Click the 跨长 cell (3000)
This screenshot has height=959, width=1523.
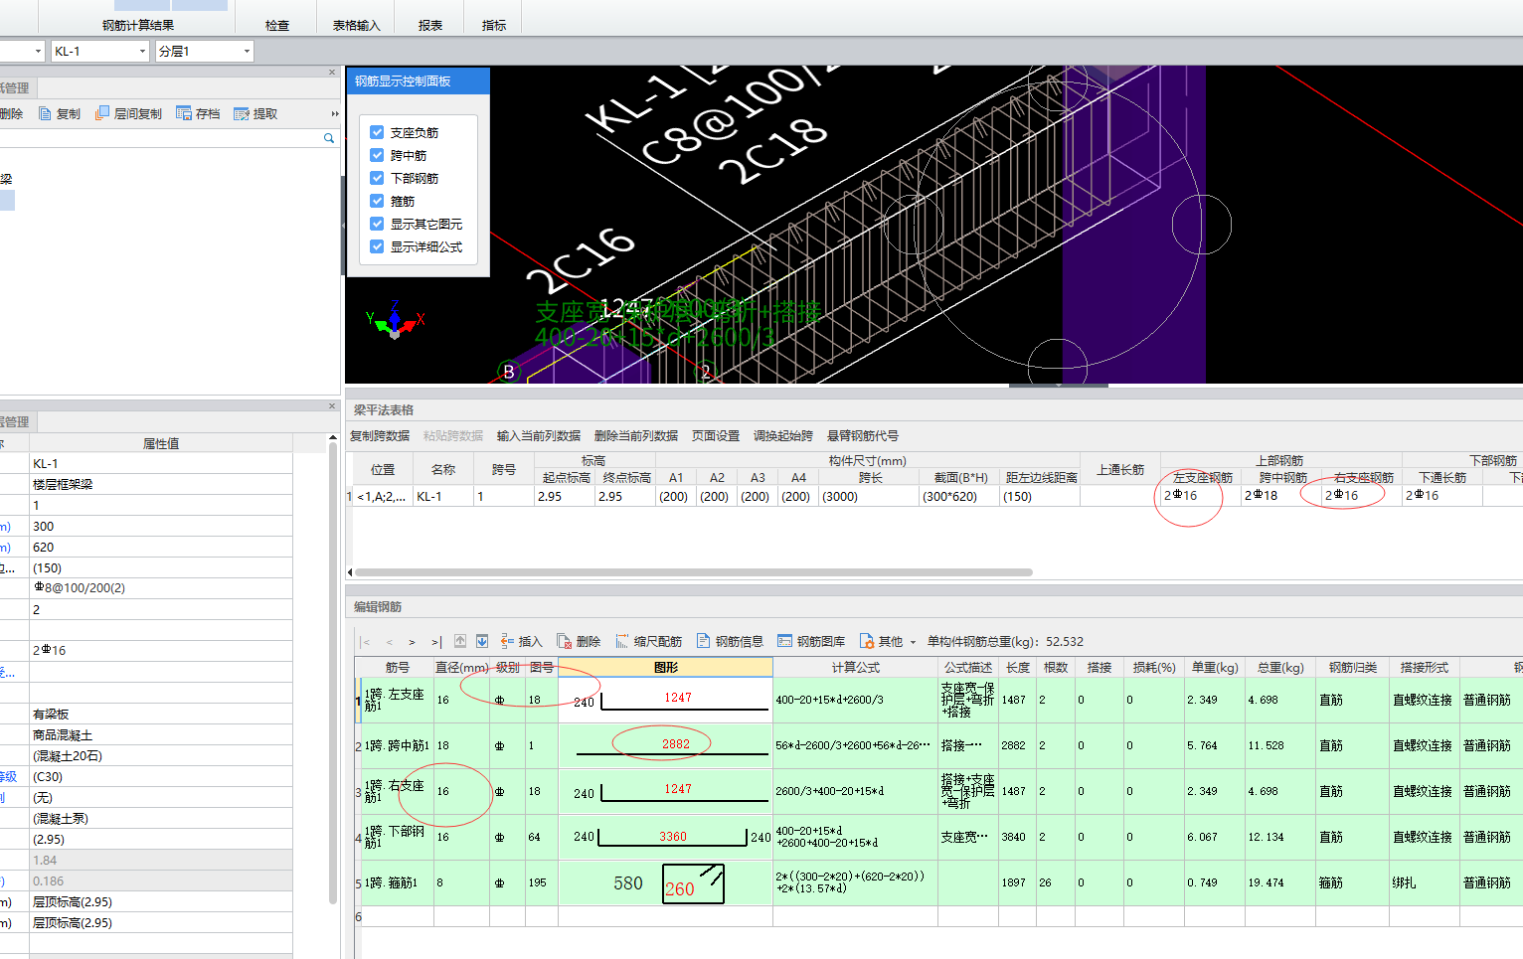point(869,496)
